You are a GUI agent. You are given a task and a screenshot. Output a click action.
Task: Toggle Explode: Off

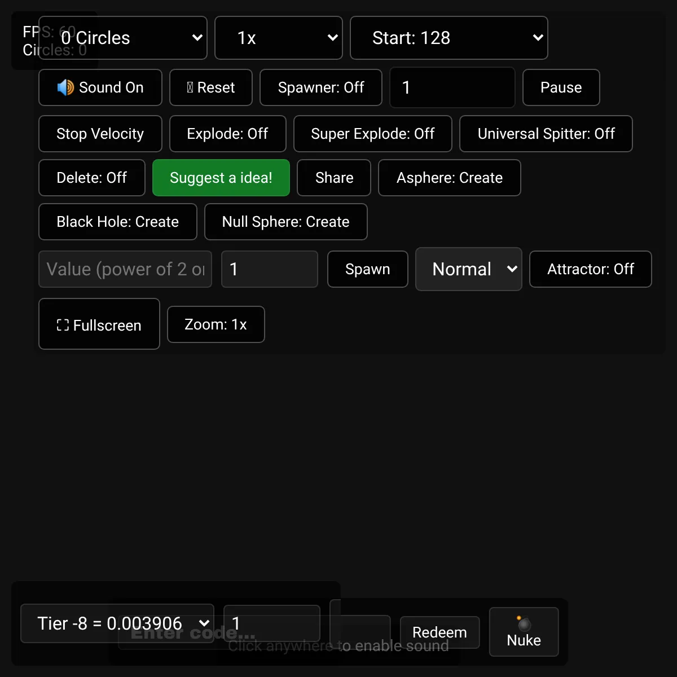tap(228, 134)
